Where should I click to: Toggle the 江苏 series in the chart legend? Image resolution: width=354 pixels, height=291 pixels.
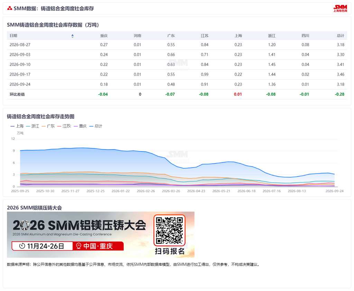coord(64,126)
